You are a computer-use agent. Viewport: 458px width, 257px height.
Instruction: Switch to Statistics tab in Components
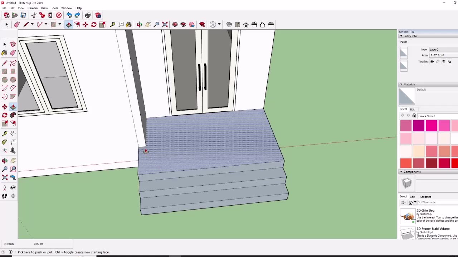pyautogui.click(x=425, y=197)
